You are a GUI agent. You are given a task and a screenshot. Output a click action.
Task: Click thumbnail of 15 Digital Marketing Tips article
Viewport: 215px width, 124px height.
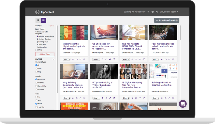[133, 71]
